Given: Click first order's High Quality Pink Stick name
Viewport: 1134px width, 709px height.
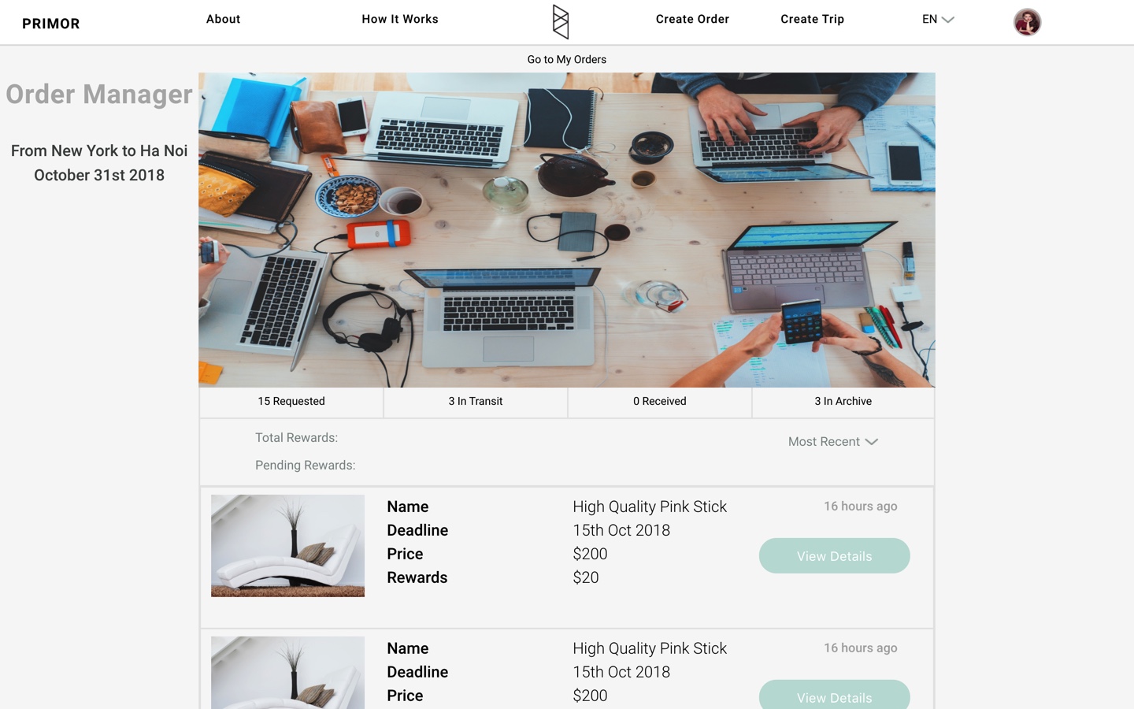Looking at the screenshot, I should pos(650,507).
